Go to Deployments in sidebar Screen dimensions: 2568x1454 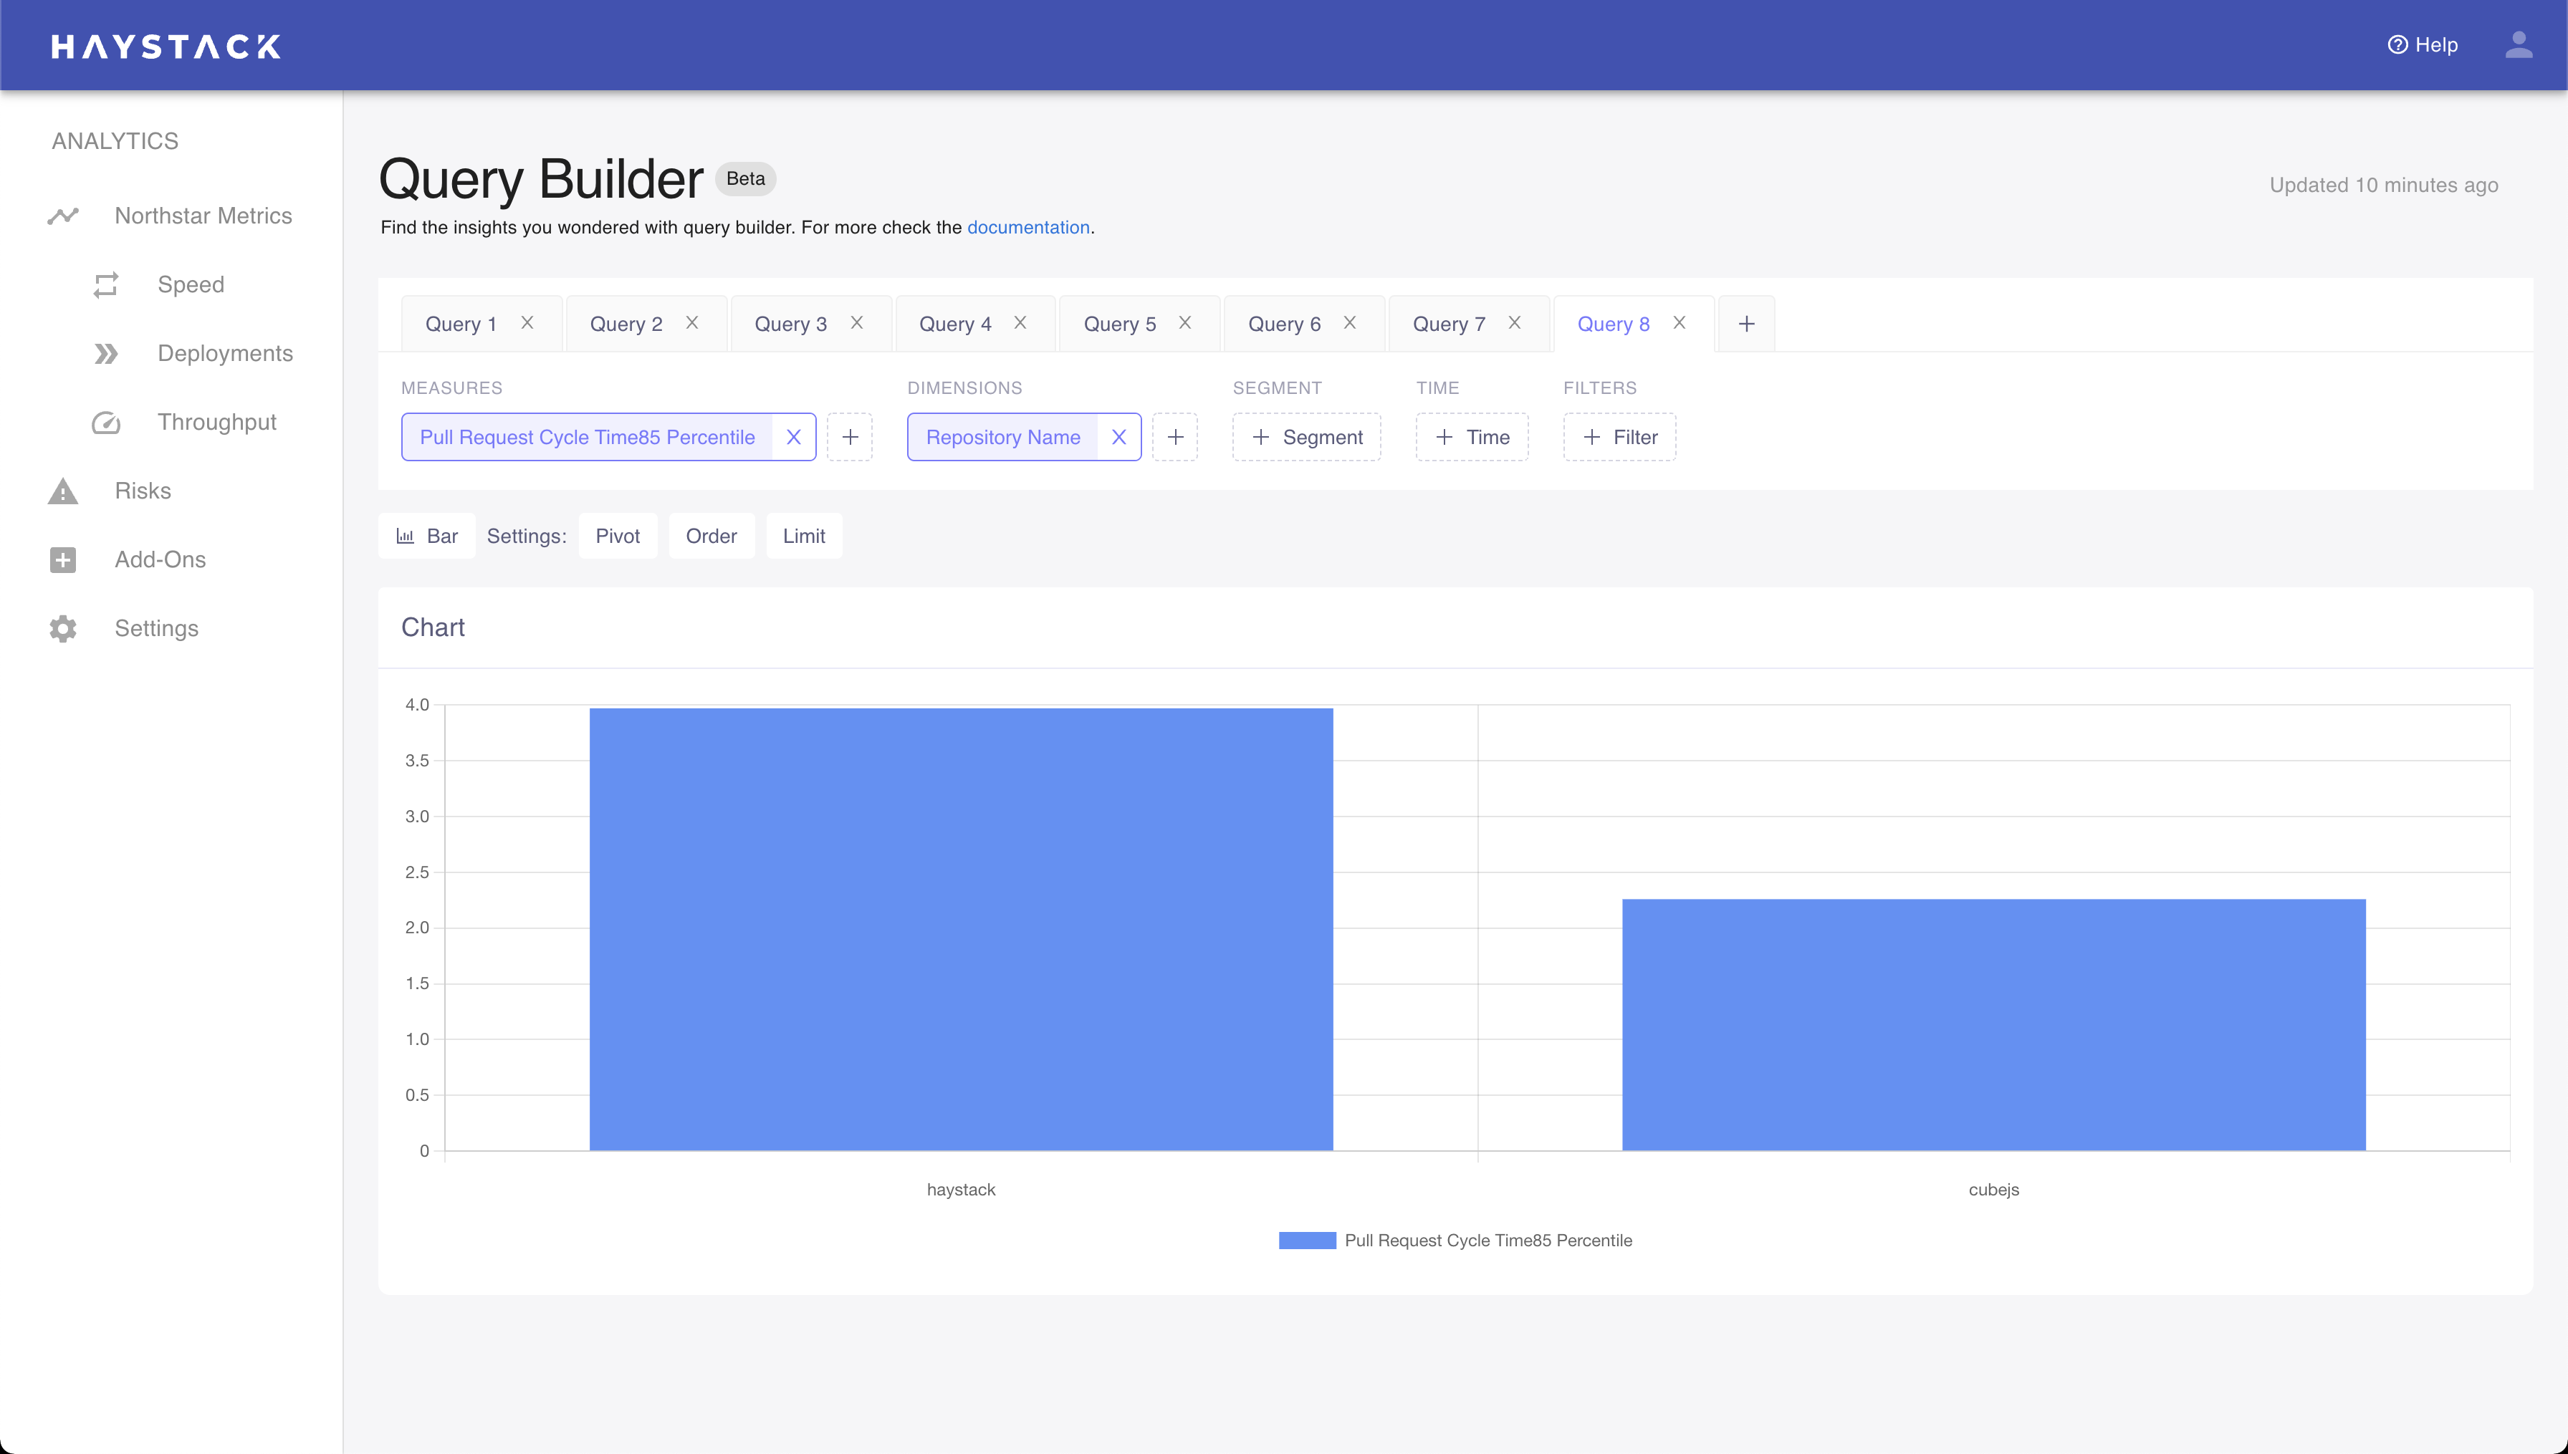225,354
